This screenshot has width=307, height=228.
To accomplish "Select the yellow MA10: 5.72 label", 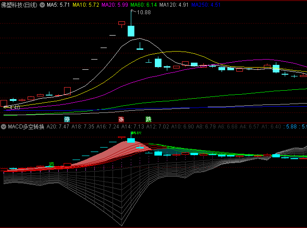I will (x=86, y=5).
